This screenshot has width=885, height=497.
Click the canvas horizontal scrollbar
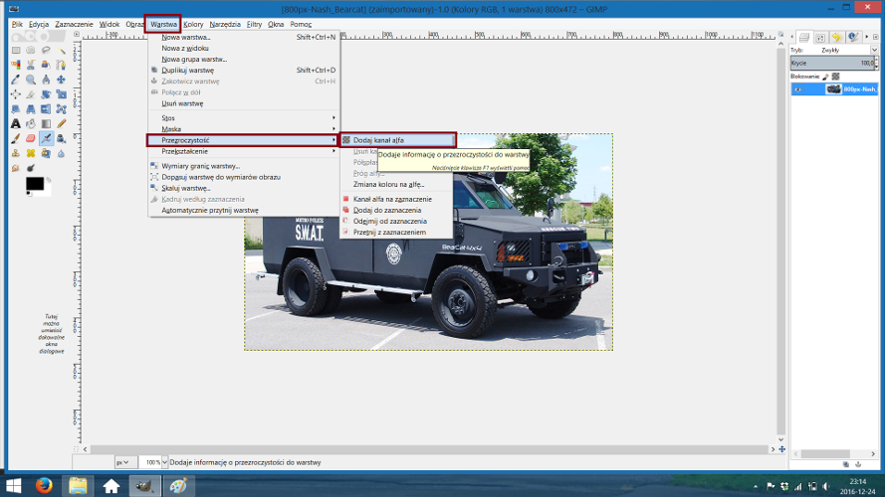pyautogui.click(x=429, y=449)
